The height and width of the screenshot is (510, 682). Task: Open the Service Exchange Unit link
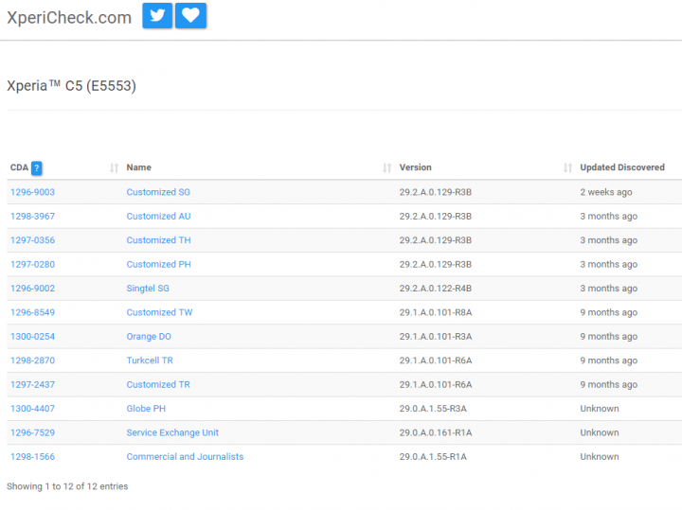click(172, 432)
